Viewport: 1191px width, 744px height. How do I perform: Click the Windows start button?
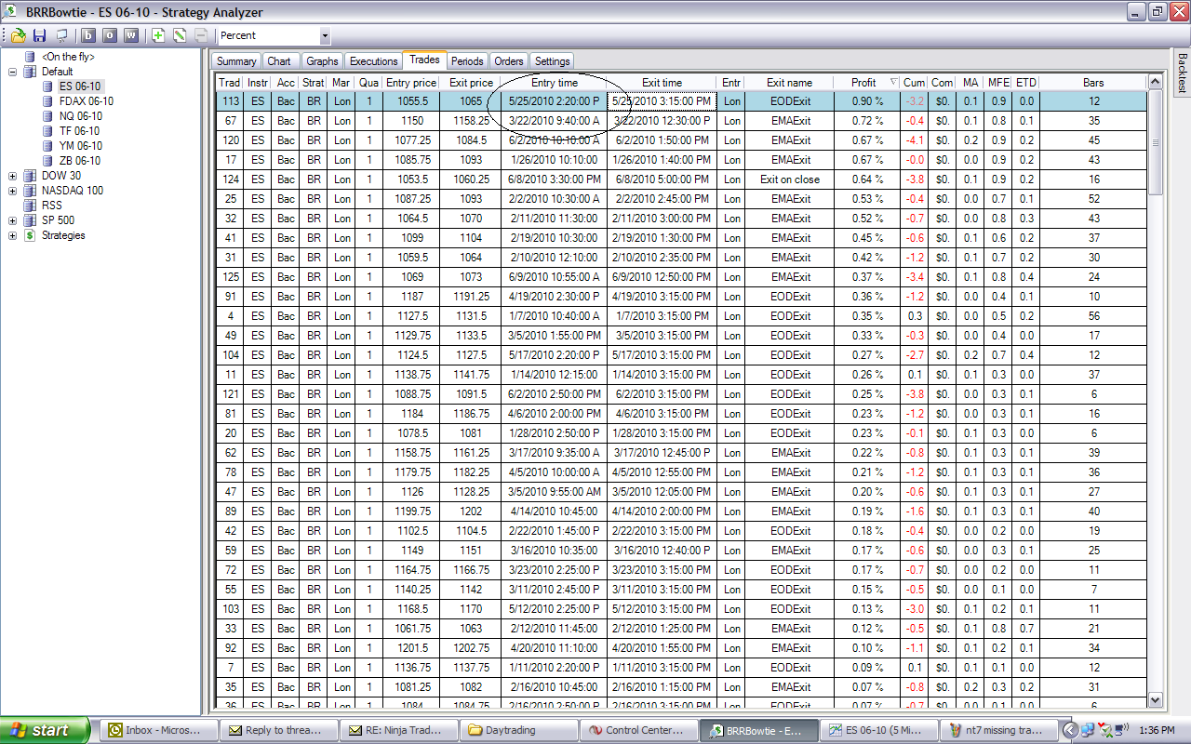[x=45, y=730]
